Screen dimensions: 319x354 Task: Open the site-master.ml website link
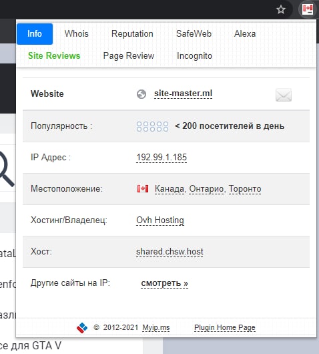tap(183, 94)
